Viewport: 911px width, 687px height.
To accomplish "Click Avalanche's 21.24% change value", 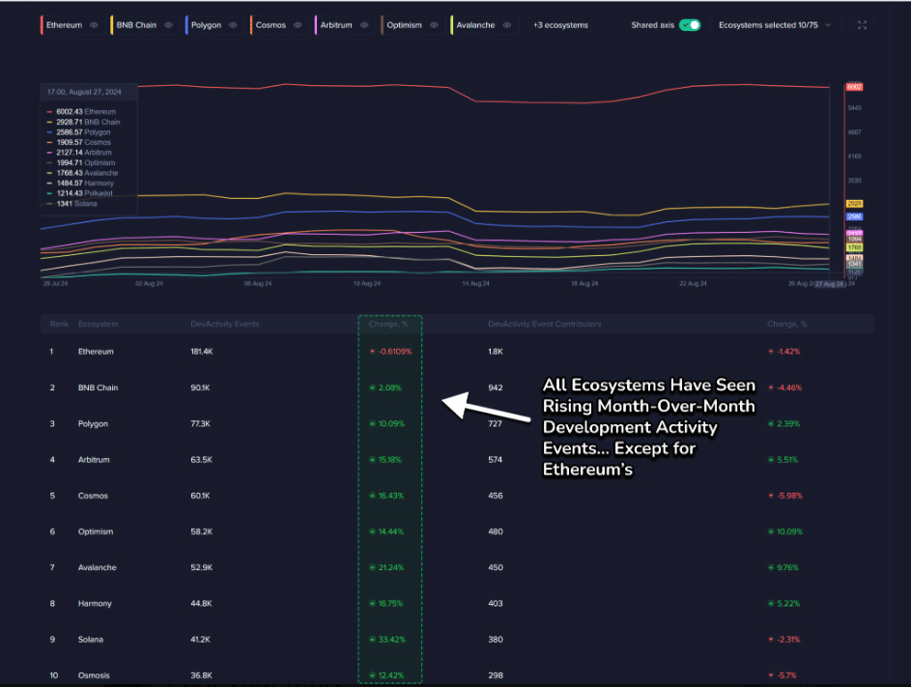I will [x=390, y=567].
